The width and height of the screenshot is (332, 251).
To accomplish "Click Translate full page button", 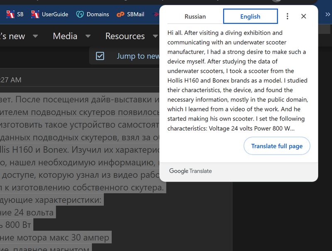I will pyautogui.click(x=277, y=146).
